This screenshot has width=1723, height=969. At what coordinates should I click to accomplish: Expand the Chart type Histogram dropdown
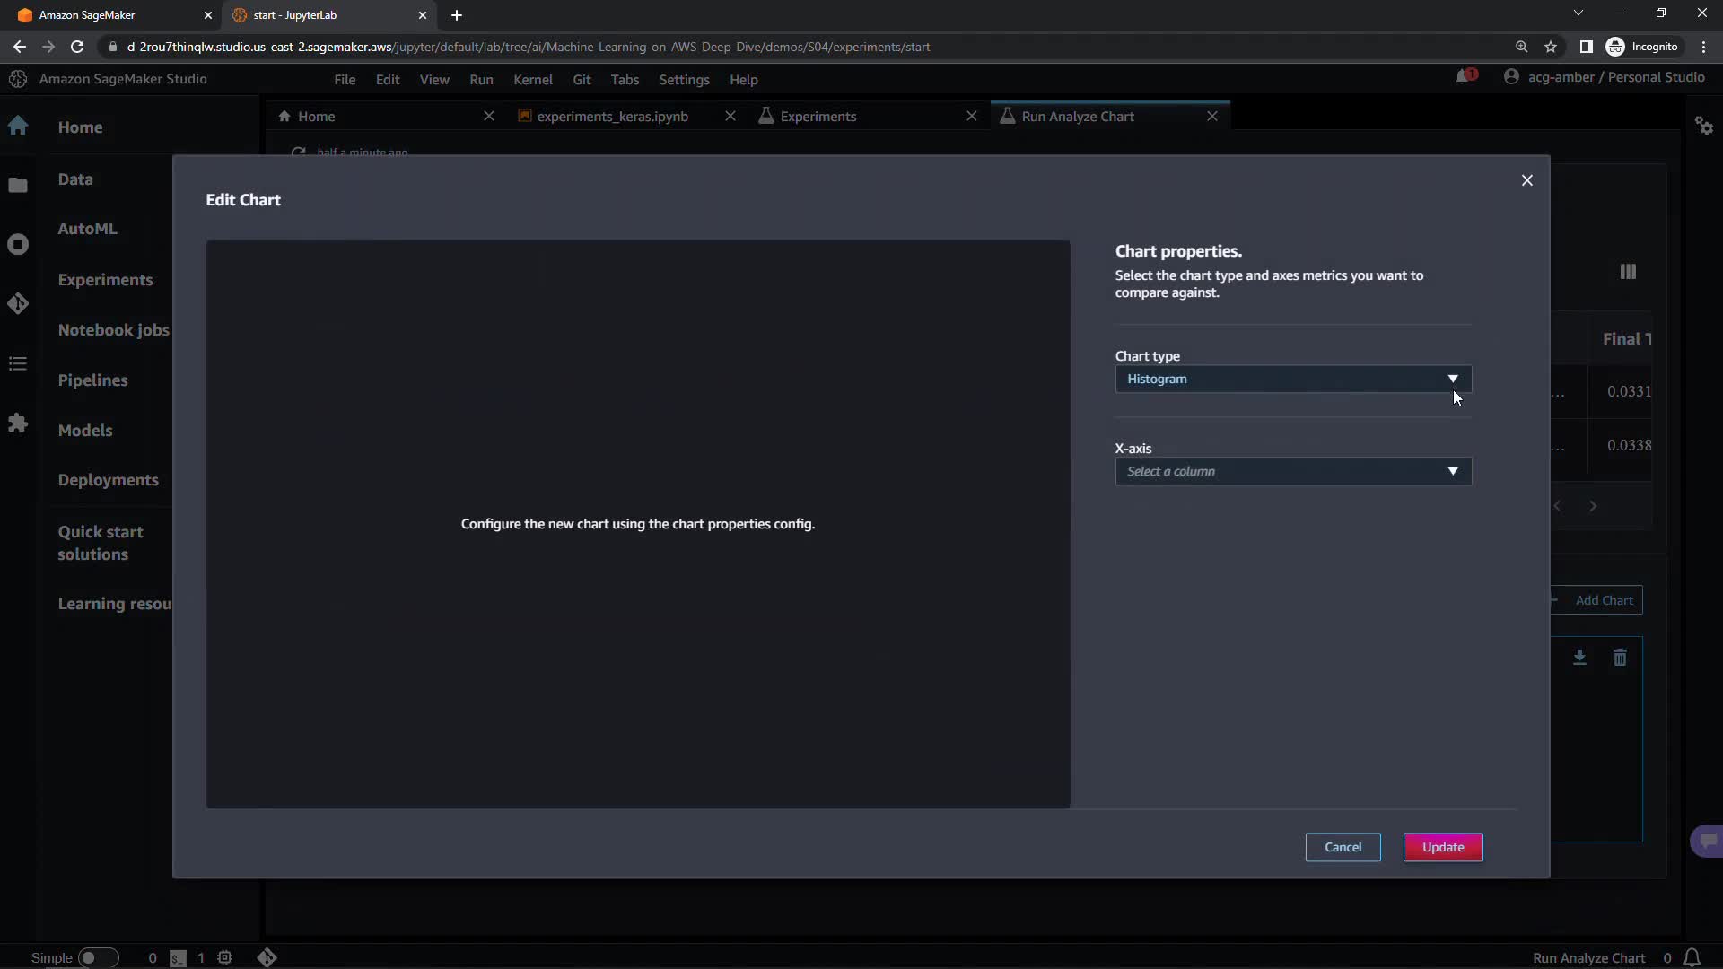point(1292,379)
